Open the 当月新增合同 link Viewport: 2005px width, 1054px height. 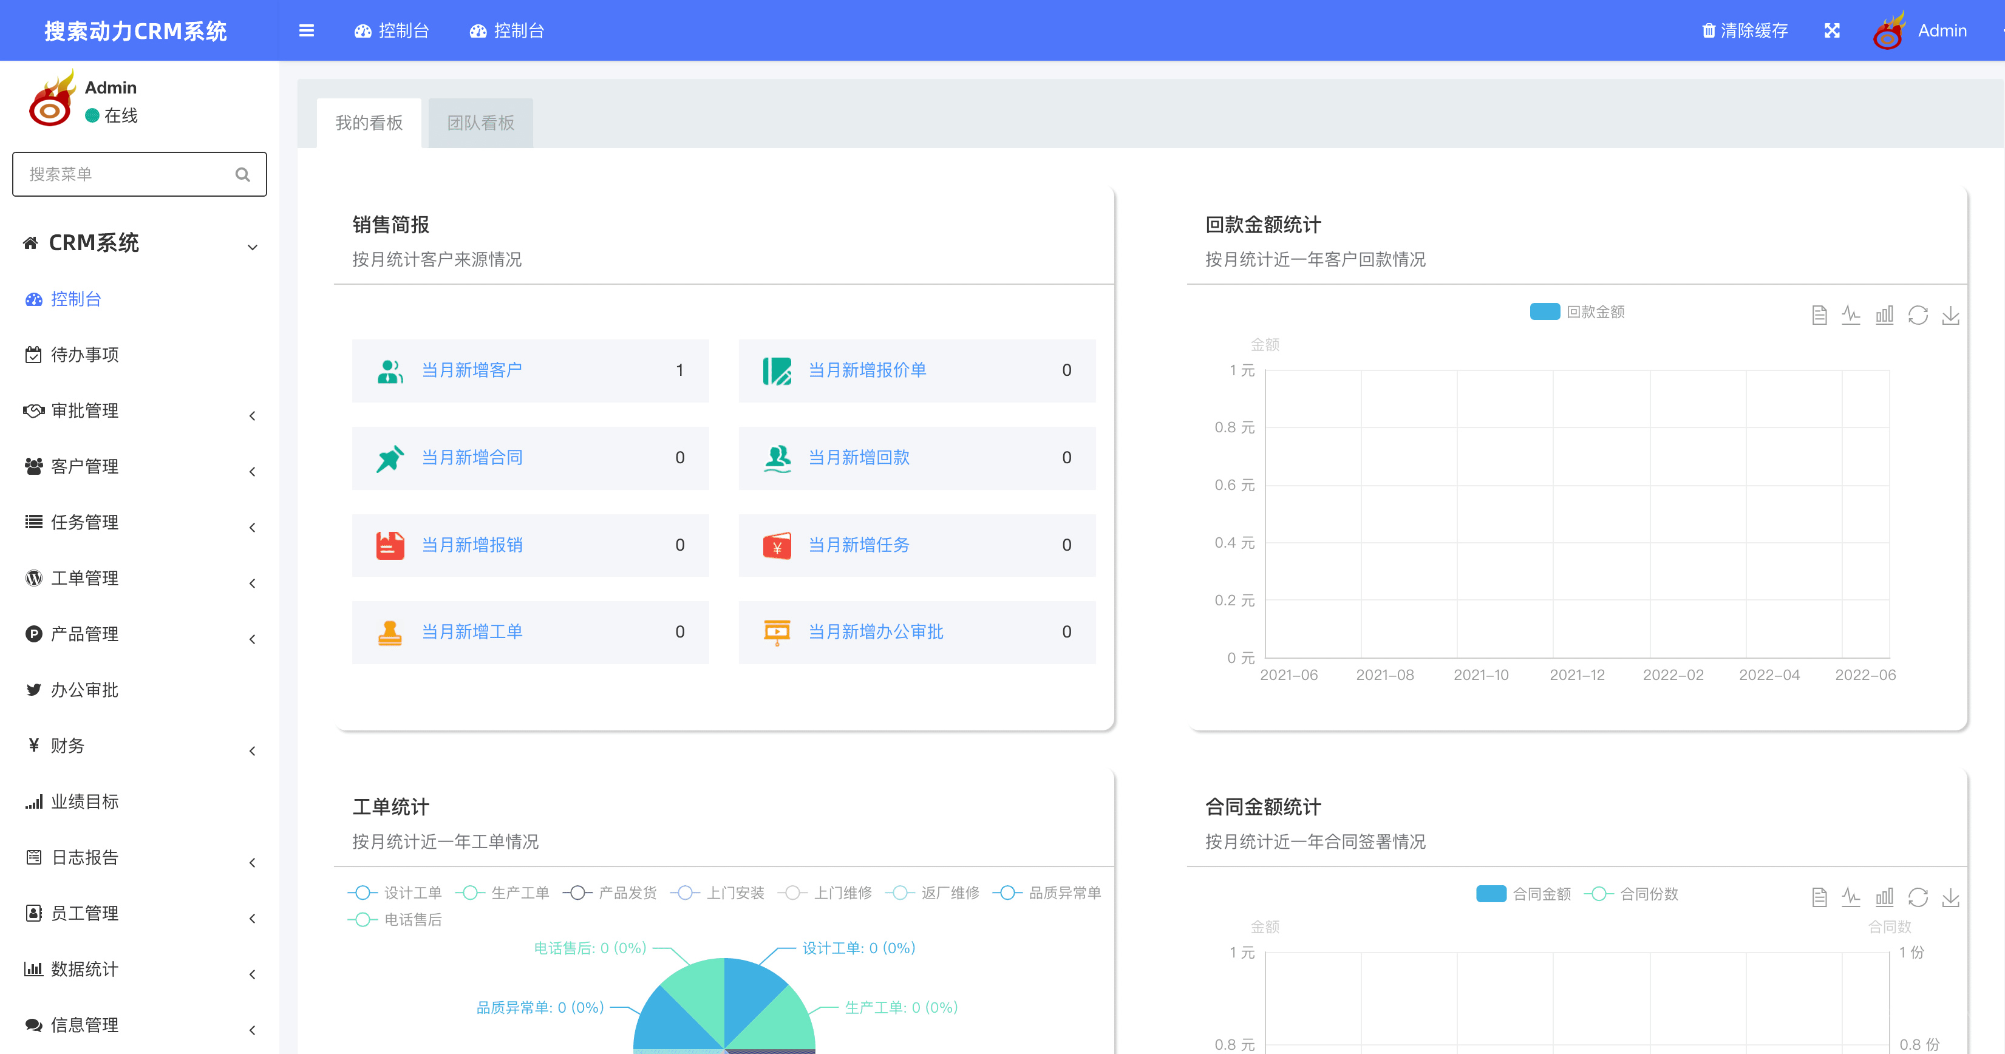[472, 458]
